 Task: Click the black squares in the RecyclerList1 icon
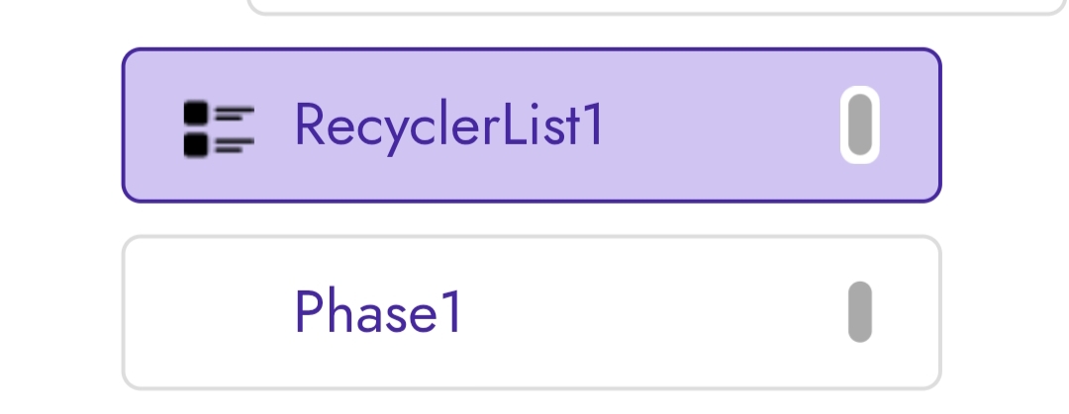(196, 128)
